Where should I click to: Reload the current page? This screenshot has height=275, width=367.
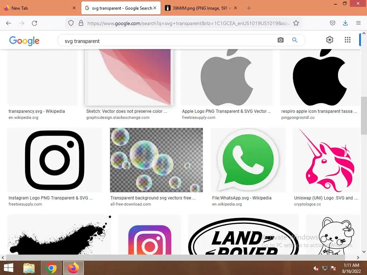point(34,23)
